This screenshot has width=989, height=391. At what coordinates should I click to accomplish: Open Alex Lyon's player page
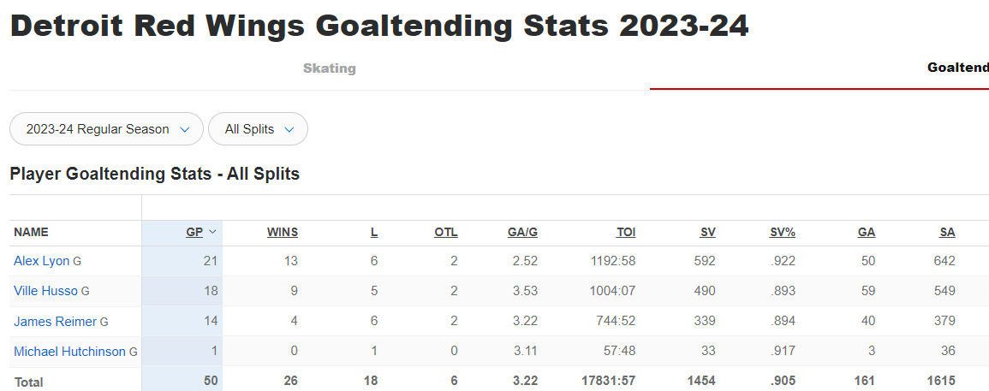click(42, 261)
